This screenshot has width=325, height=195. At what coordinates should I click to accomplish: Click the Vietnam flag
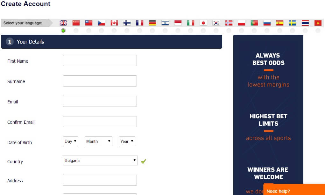318,23
